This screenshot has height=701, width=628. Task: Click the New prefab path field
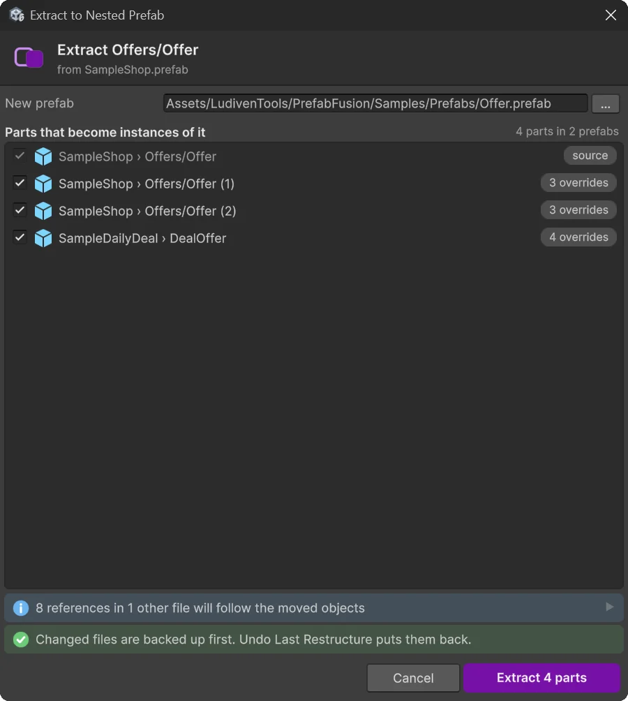(x=375, y=103)
